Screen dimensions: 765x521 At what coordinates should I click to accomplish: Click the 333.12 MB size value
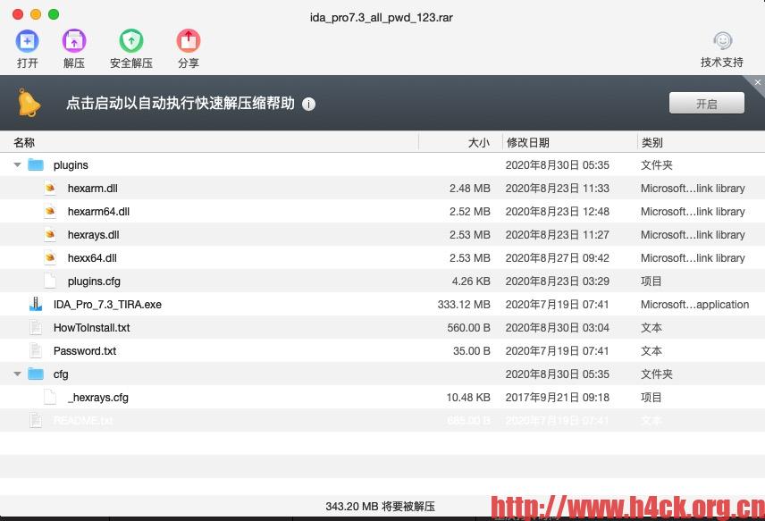[464, 305]
